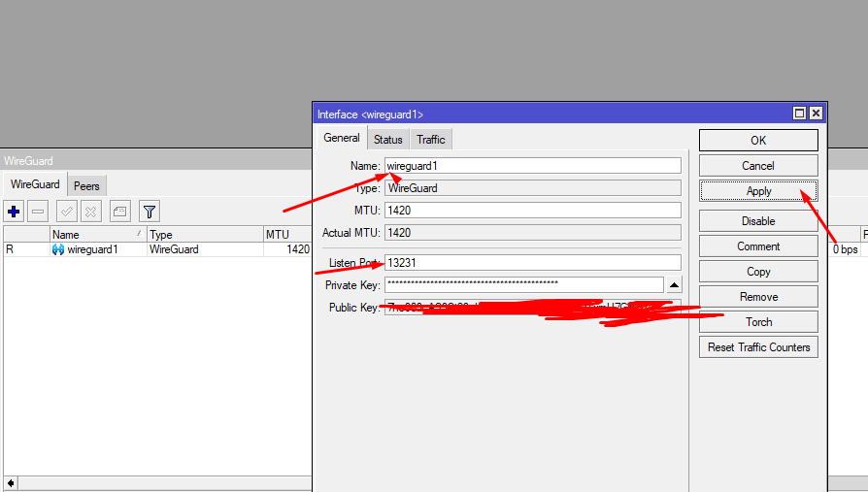The height and width of the screenshot is (492, 868).
Task: Select the wireguard1 name cell in list
Action: [92, 249]
